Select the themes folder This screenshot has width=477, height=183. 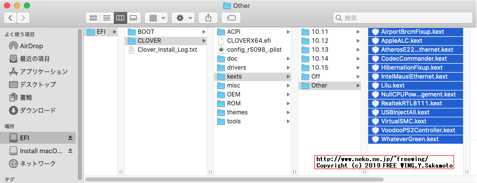coord(252,112)
